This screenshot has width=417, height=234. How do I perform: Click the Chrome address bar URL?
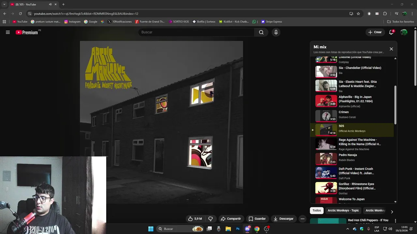[86, 14]
